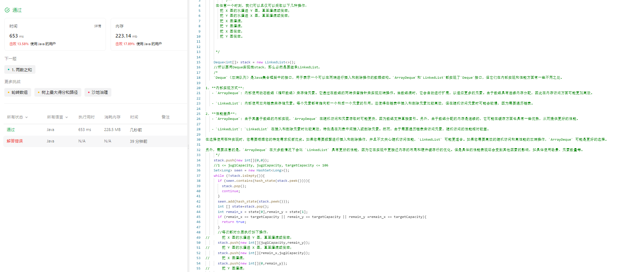This screenshot has height=272, width=623.
Task: Click the while (!stack.isEmpty()) code line
Action: [x=239, y=176]
